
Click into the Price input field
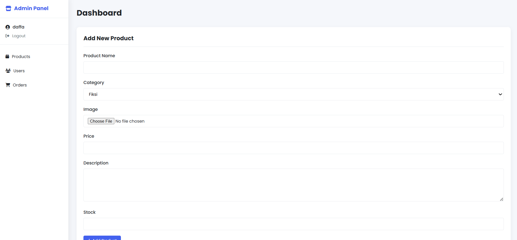tap(293, 148)
